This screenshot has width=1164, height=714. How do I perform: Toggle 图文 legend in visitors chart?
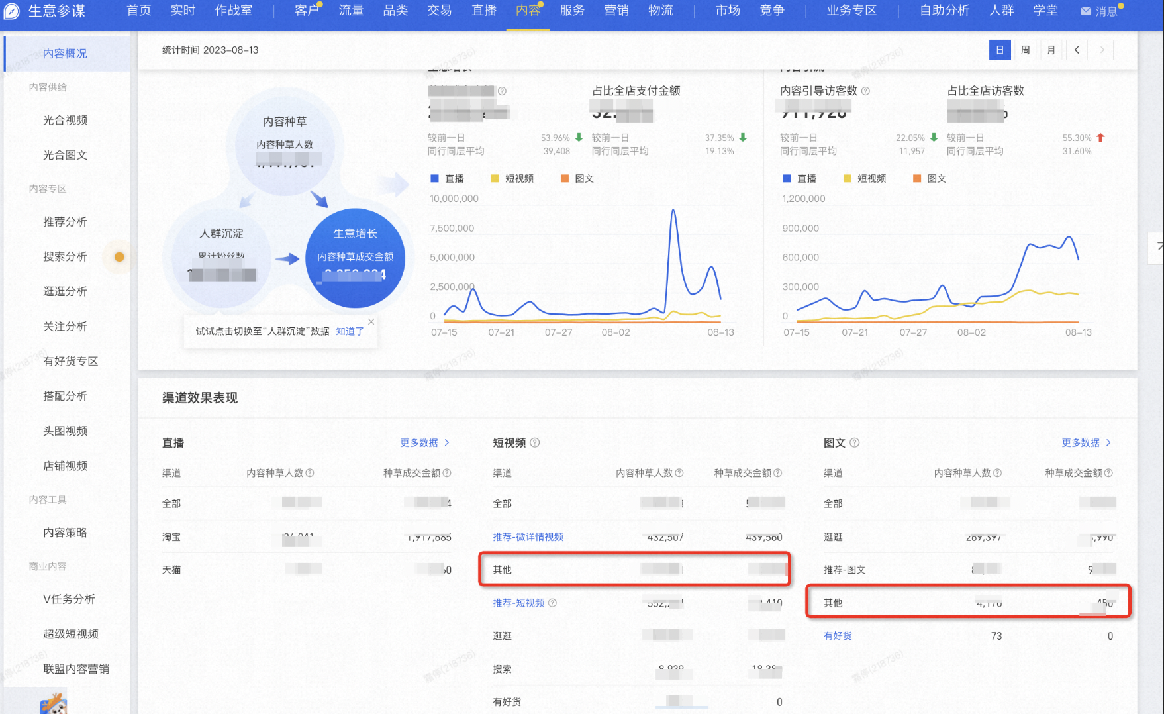pyautogui.click(x=929, y=178)
